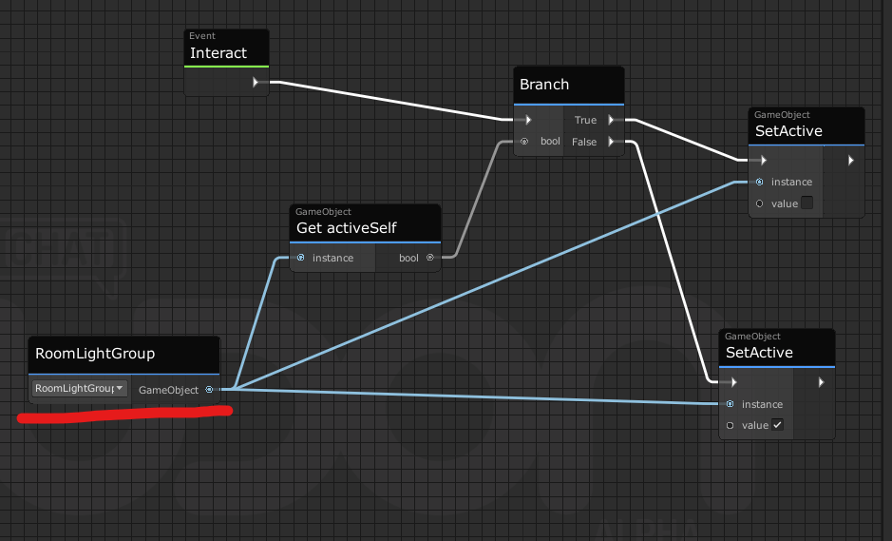The width and height of the screenshot is (892, 541).
Task: Select the Interact event node header
Action: point(226,48)
